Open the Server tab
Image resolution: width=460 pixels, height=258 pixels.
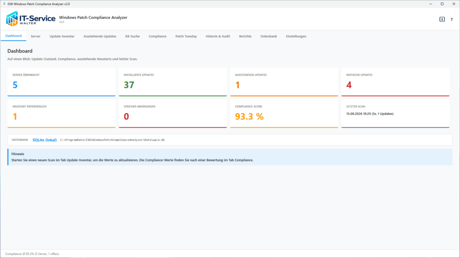35,36
